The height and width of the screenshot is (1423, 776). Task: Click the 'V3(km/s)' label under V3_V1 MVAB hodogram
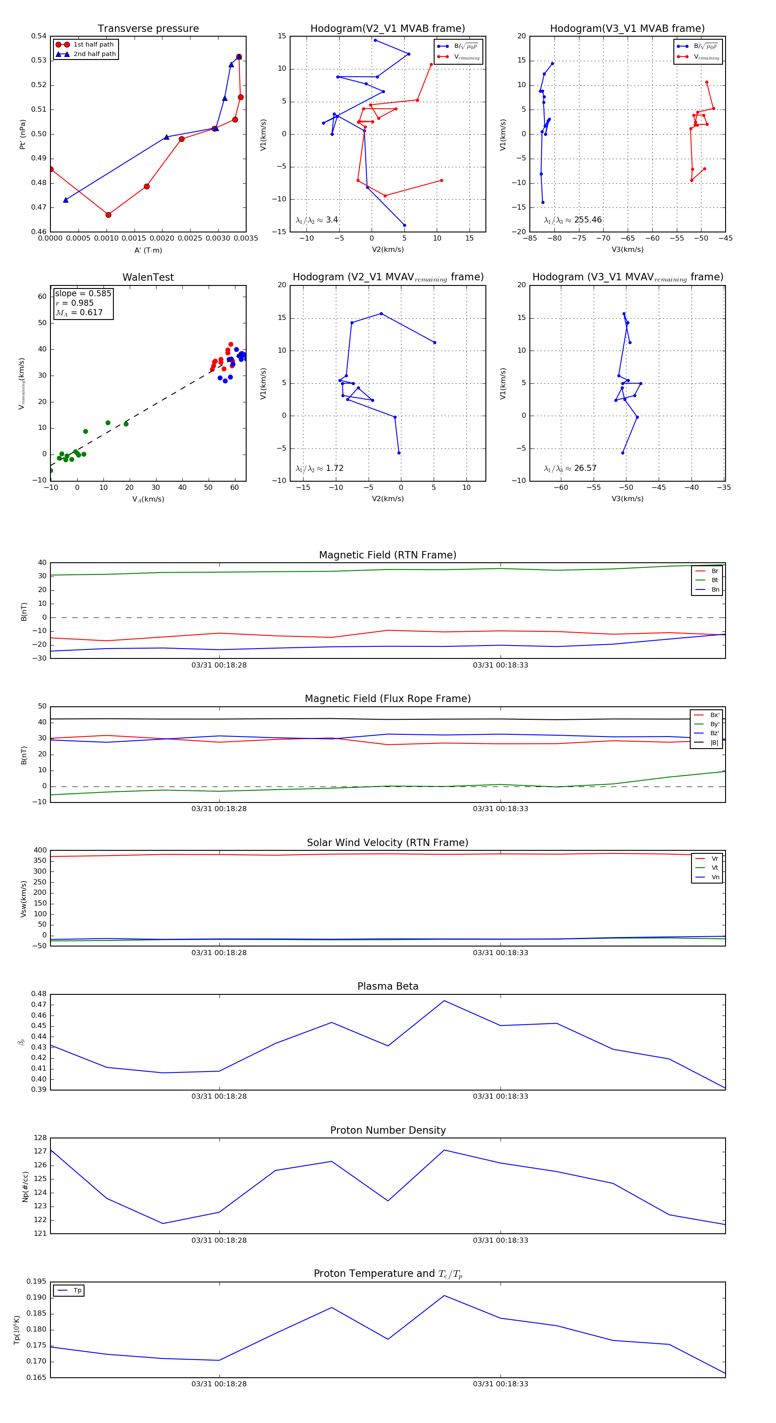627,250
